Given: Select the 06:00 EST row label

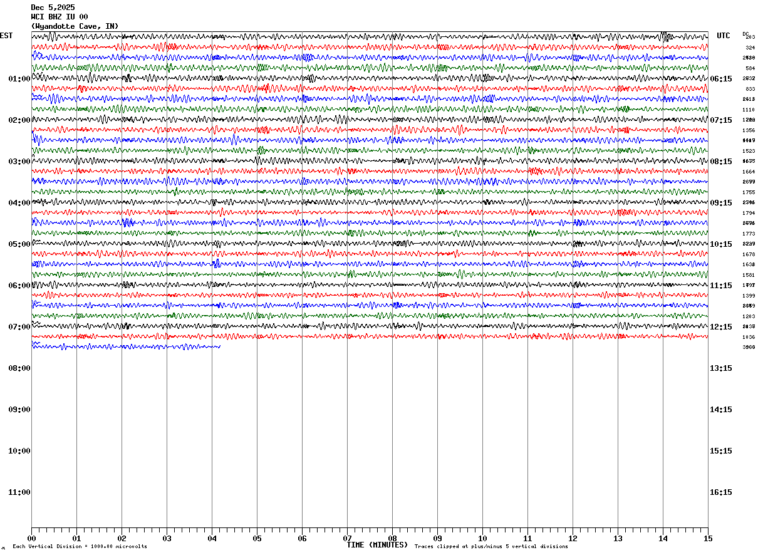Looking at the screenshot, I should (x=19, y=286).
